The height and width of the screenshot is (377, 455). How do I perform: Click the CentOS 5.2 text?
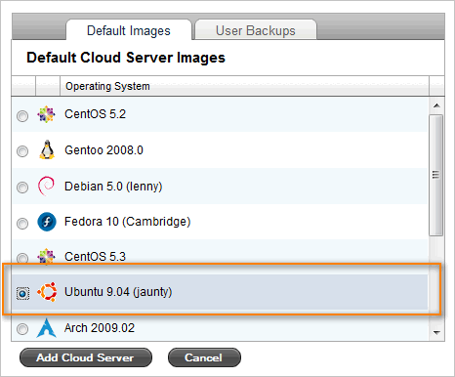(x=95, y=114)
